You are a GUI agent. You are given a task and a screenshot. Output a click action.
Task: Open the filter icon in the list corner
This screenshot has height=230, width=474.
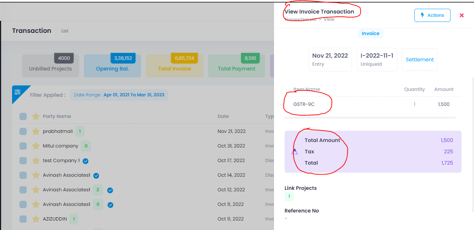click(17, 92)
